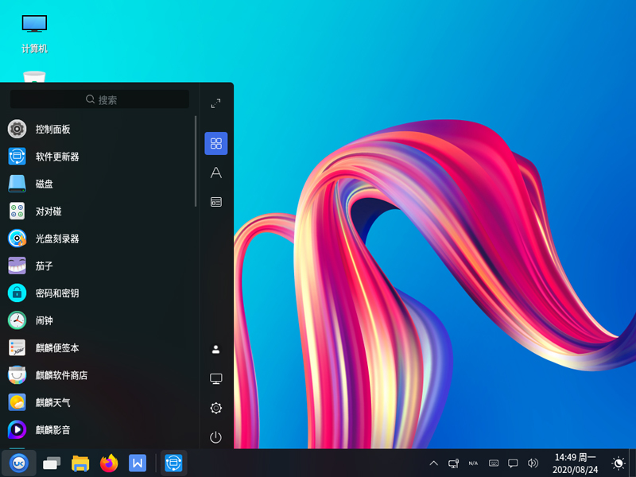Image resolution: width=636 pixels, height=477 pixels.
Task: Open WPS Writer from the taskbar
Action: click(x=138, y=463)
